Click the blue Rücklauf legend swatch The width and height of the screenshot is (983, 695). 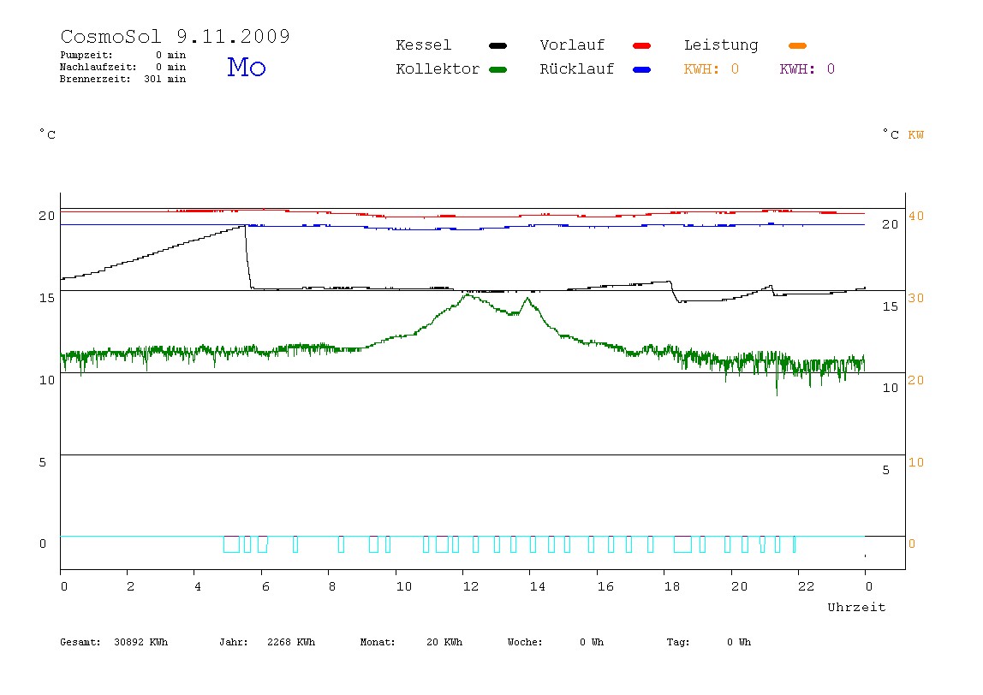(x=642, y=69)
